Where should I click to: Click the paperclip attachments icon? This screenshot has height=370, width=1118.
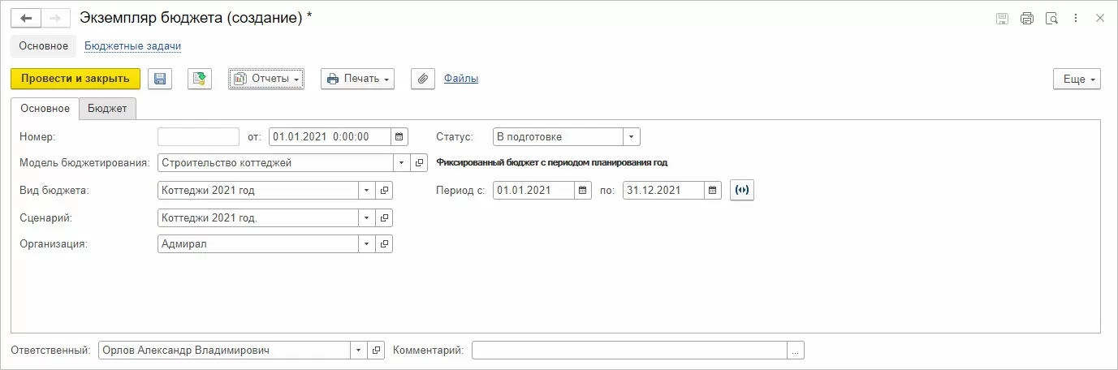(422, 79)
